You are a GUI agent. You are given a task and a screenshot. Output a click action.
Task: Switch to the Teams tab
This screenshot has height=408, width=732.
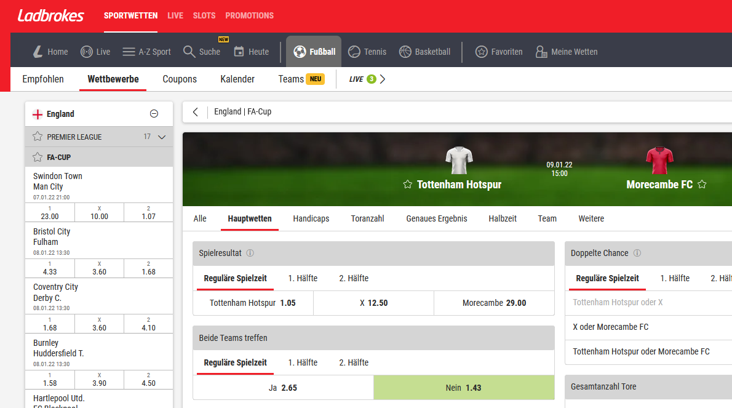pos(301,79)
